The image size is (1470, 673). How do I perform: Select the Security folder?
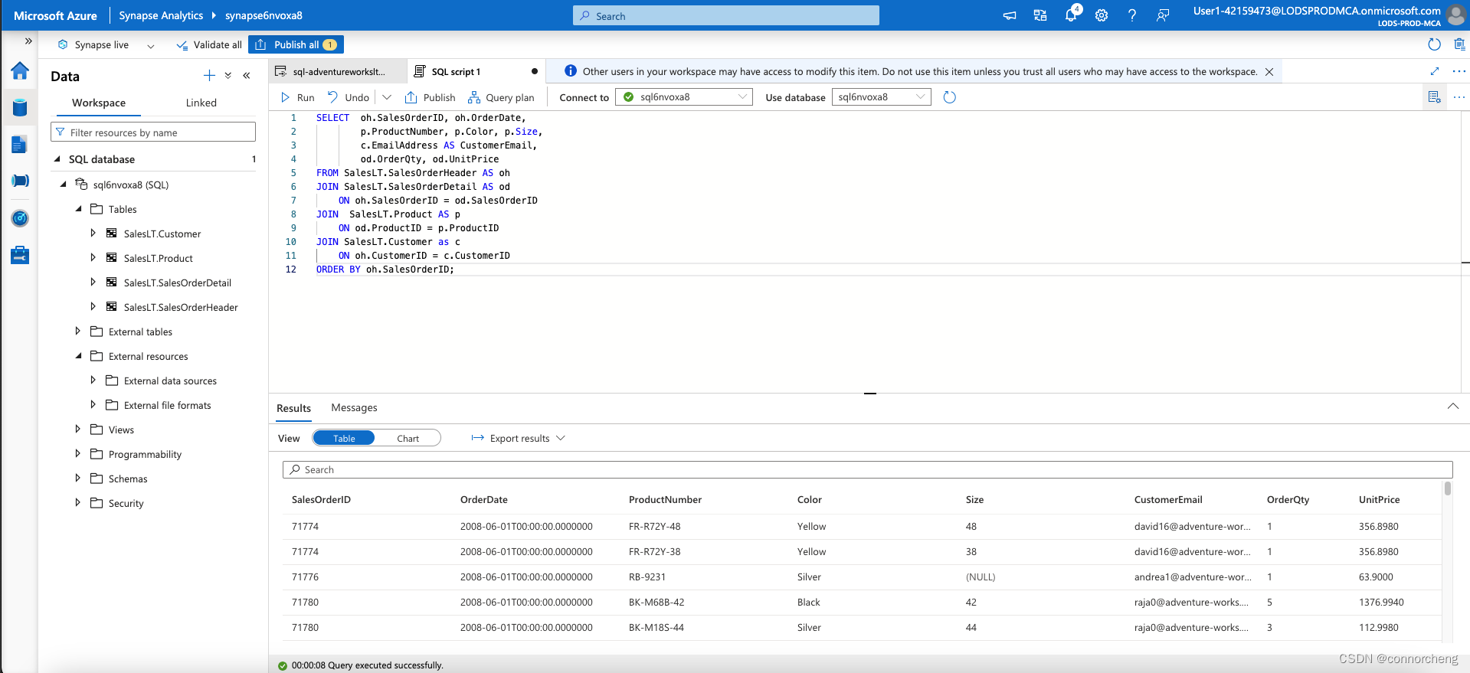pos(126,503)
